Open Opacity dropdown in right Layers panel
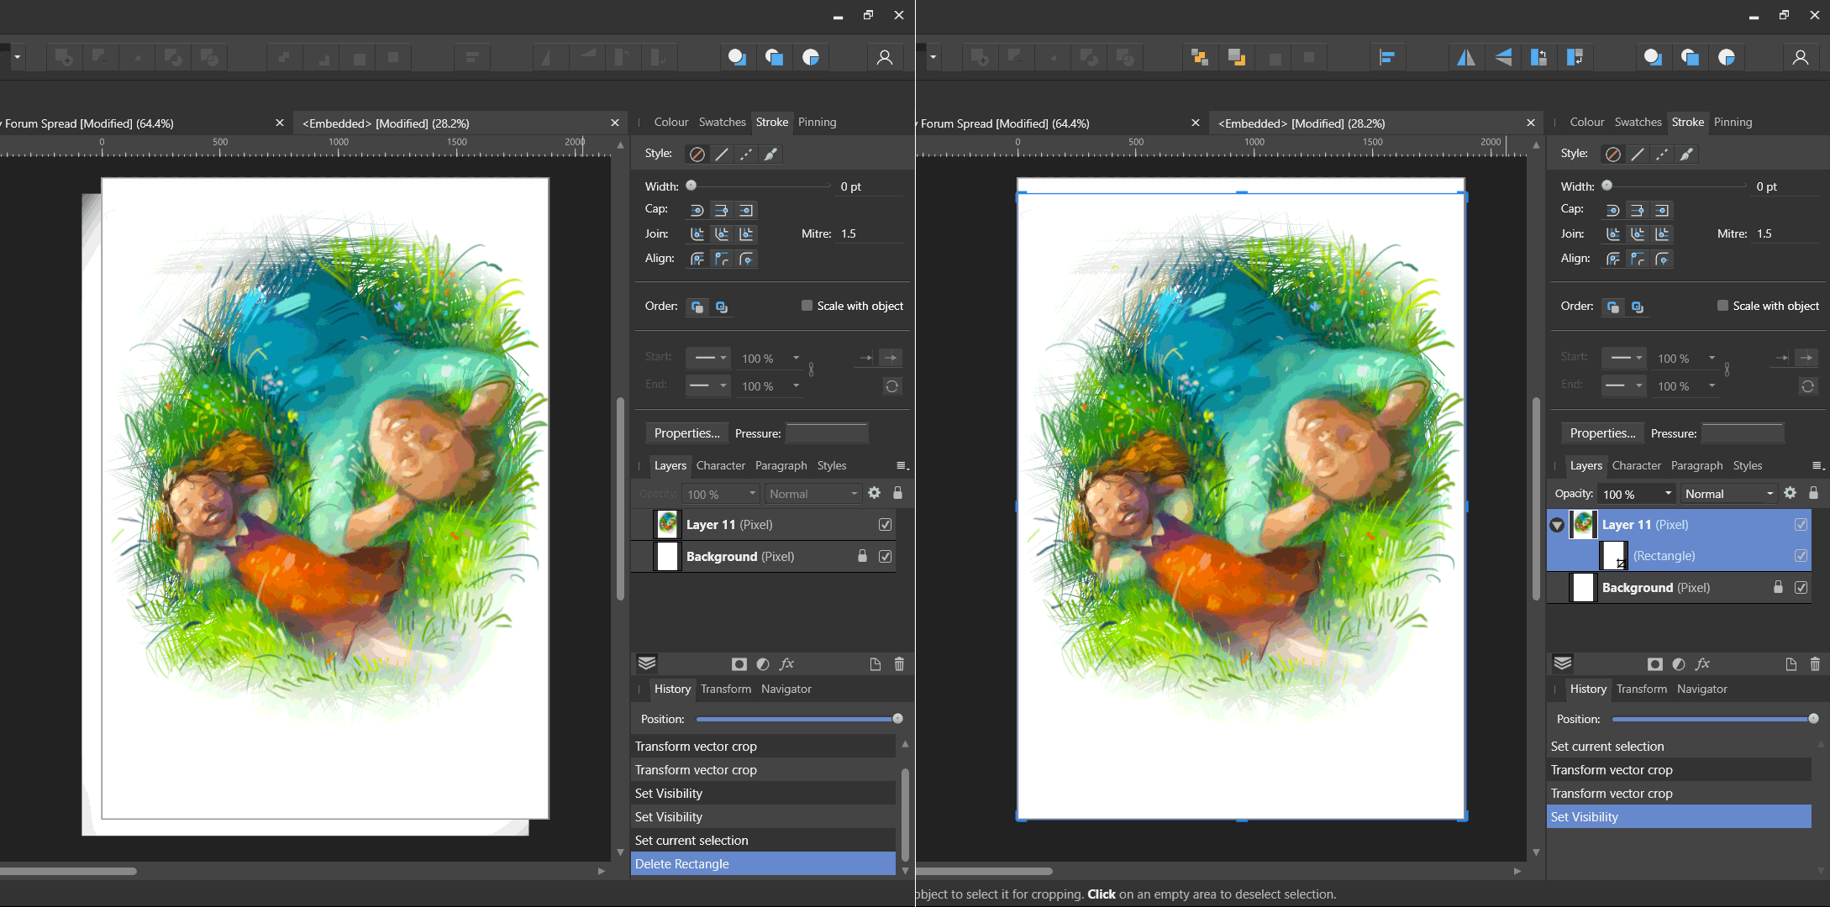Screen dimensions: 1830x907 click(x=1668, y=494)
